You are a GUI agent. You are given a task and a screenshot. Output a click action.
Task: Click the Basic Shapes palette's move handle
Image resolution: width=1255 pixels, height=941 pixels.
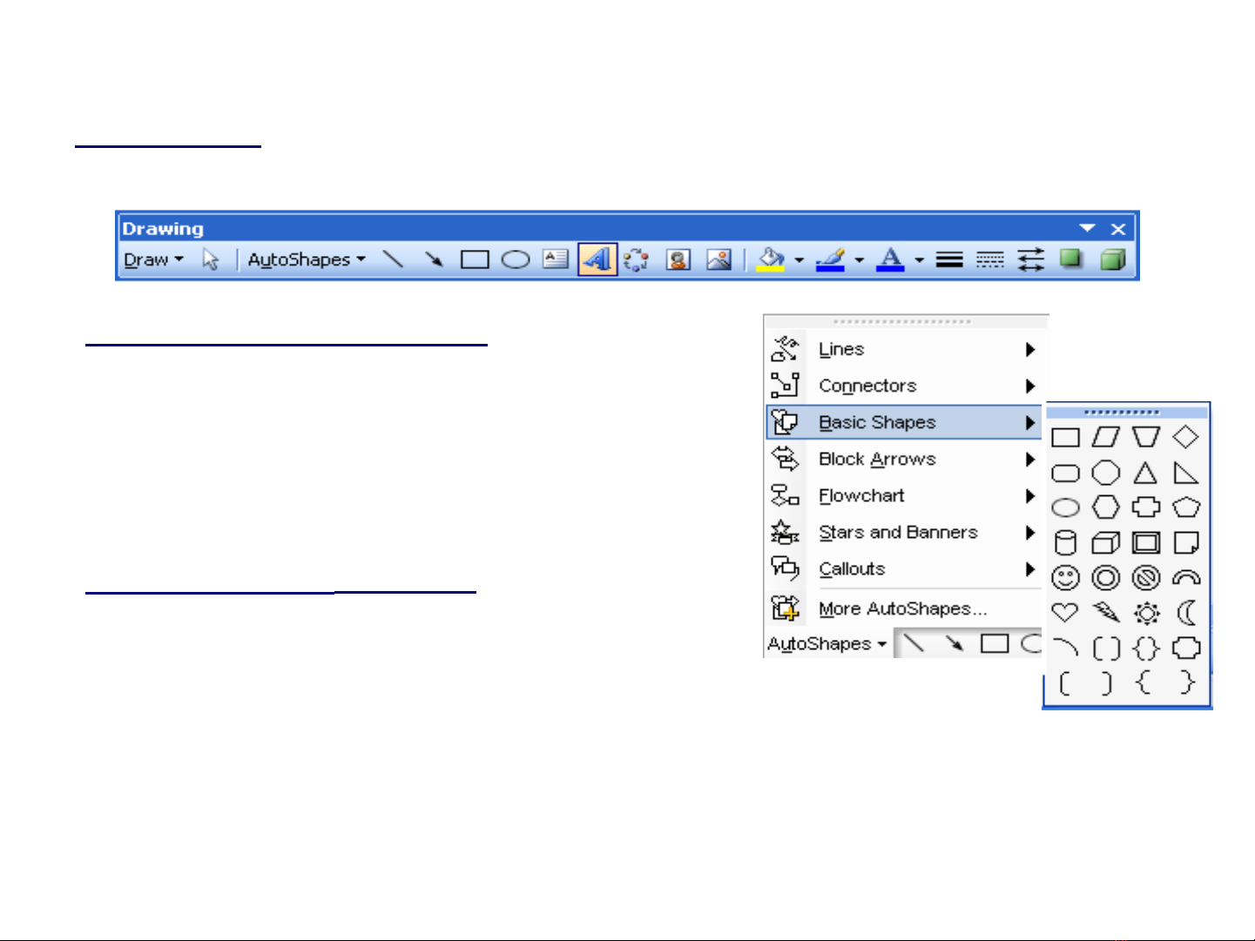coord(1122,412)
